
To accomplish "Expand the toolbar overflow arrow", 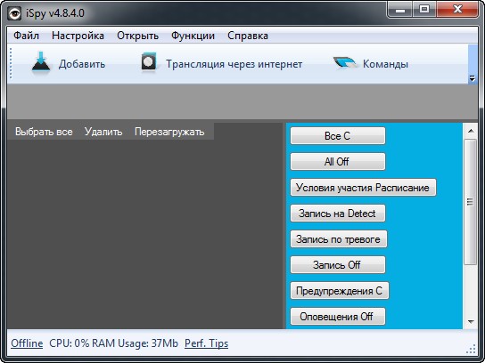I will (x=472, y=78).
